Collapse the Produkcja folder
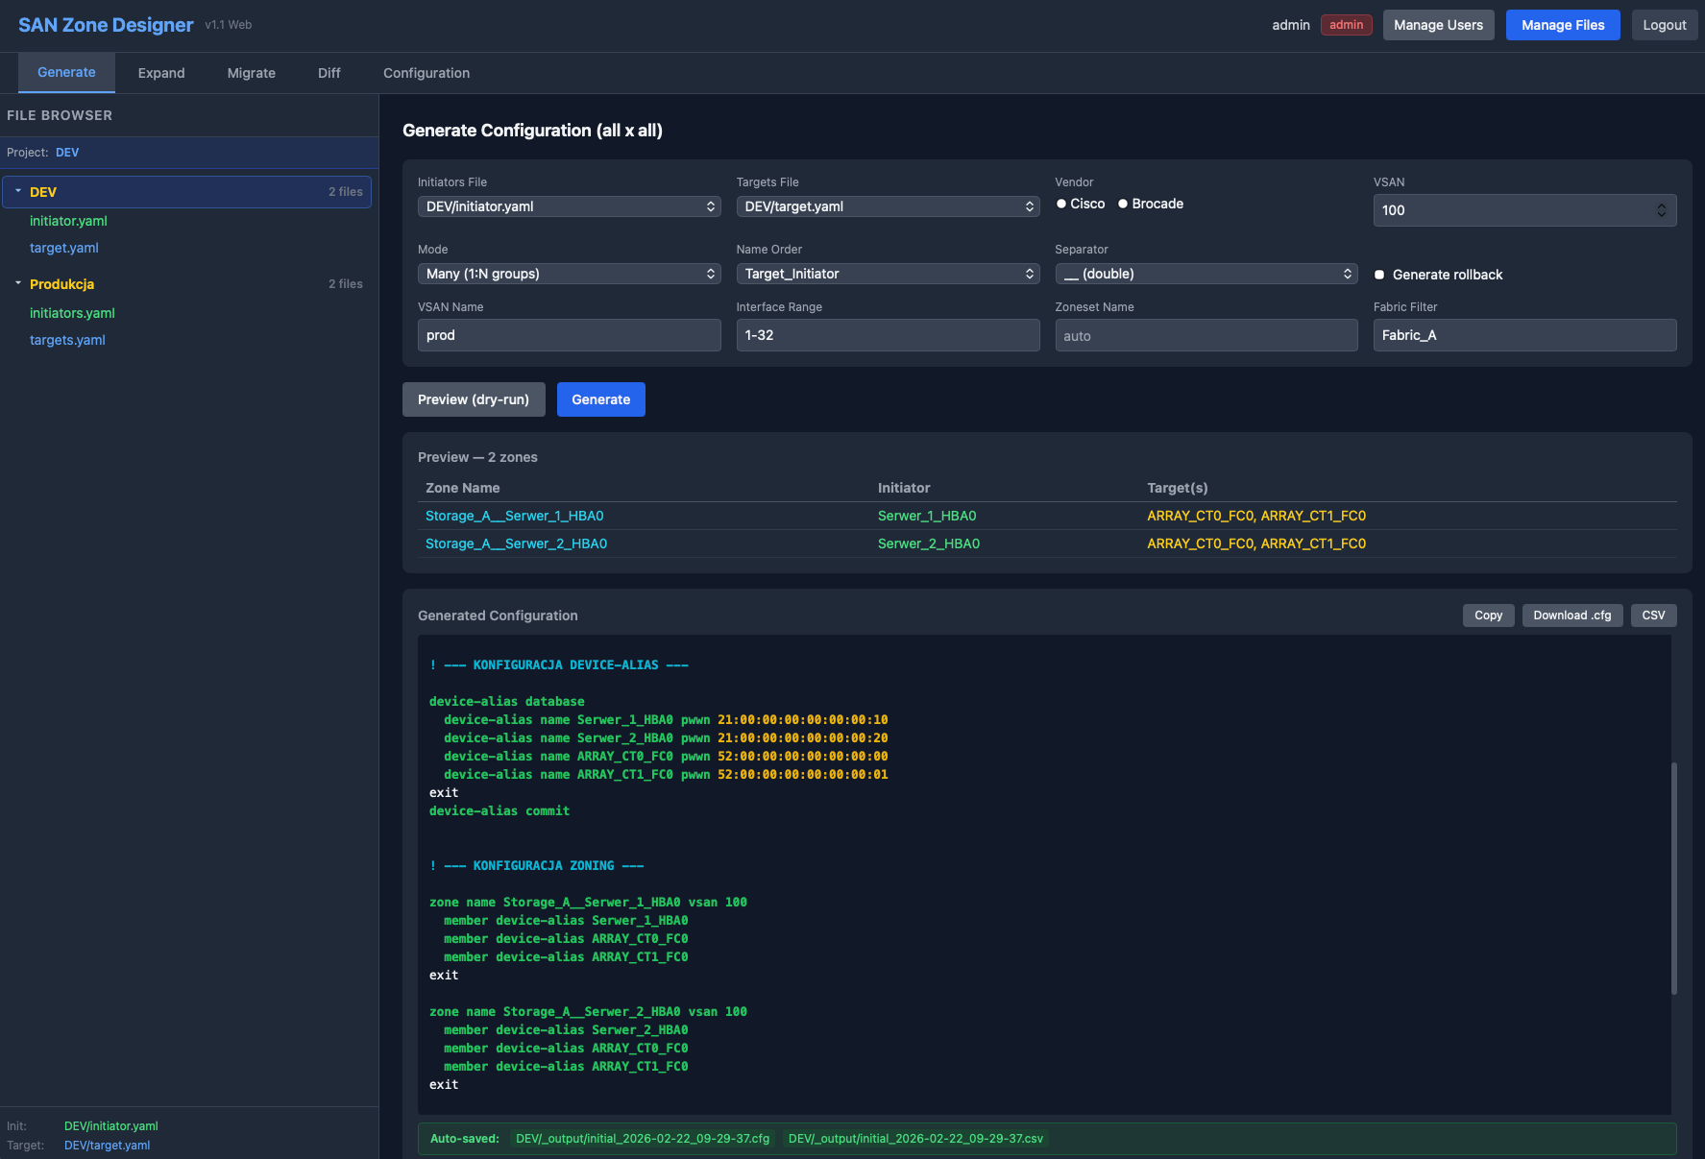This screenshot has width=1705, height=1159. pyautogui.click(x=16, y=284)
